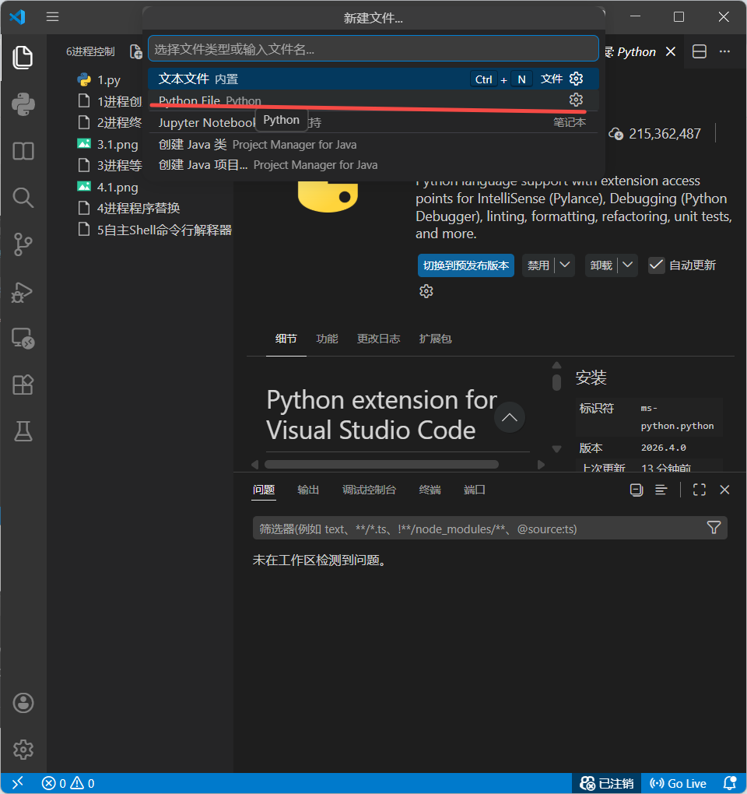This screenshot has height=794, width=747.
Task: Click the collapse all icon in problems panel
Action: (x=637, y=490)
